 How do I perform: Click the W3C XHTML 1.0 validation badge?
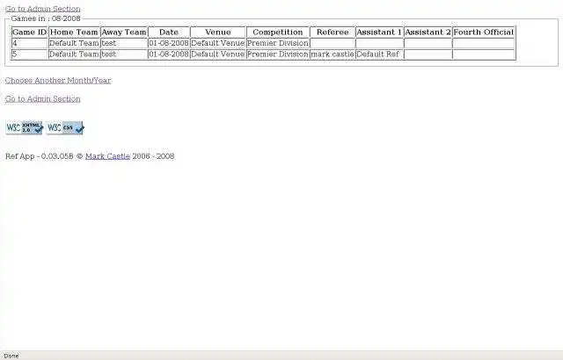pos(25,127)
